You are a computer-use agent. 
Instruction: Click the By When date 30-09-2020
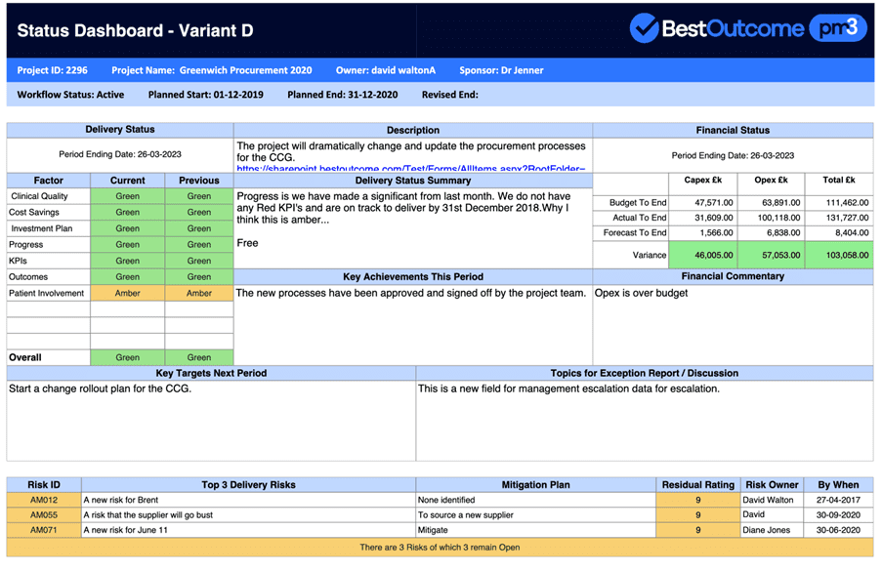[x=838, y=515]
